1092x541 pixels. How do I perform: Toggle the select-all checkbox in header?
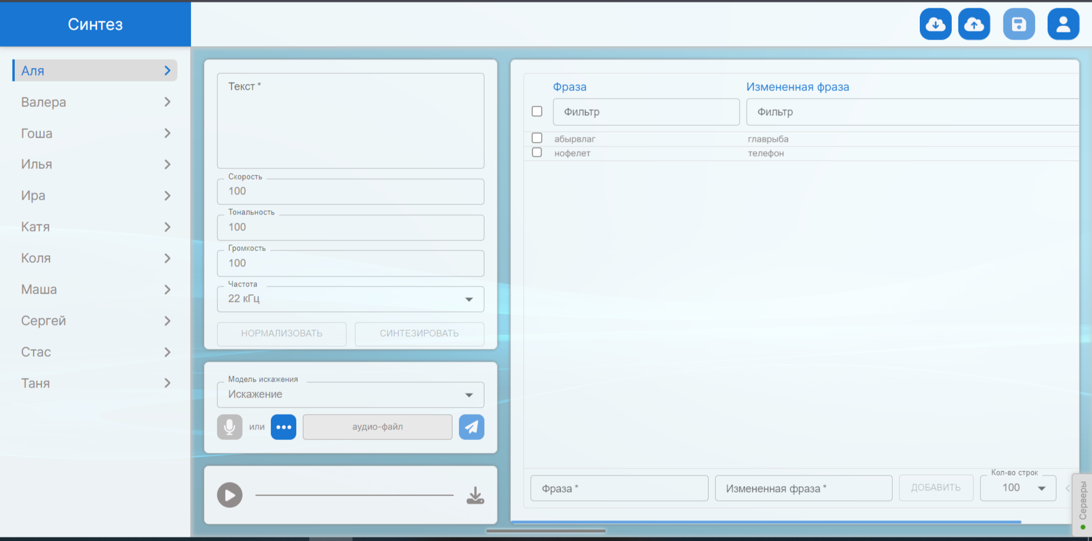(x=537, y=112)
